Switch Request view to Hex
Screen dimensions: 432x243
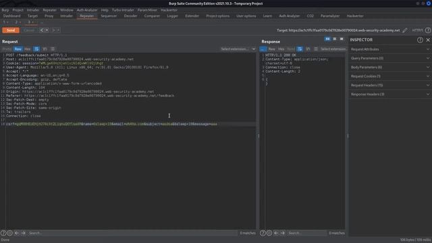point(27,49)
